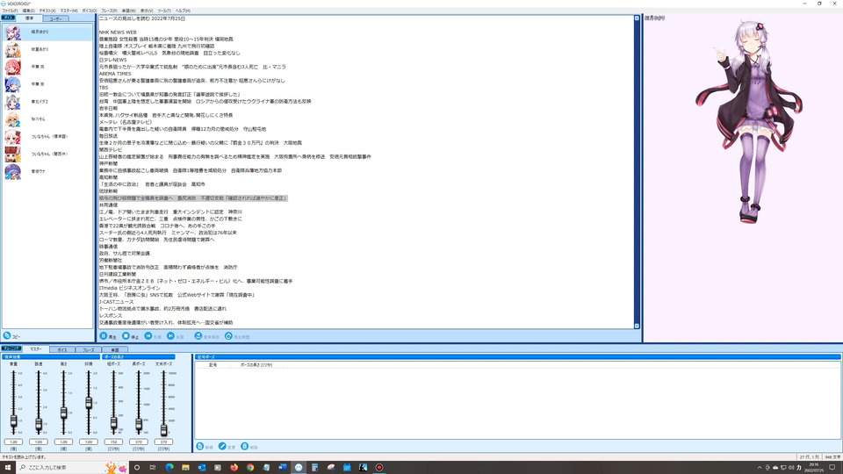Screen dimensions: 843x474
Task: Click the text editor scrollbar up arrow
Action: click(638, 18)
